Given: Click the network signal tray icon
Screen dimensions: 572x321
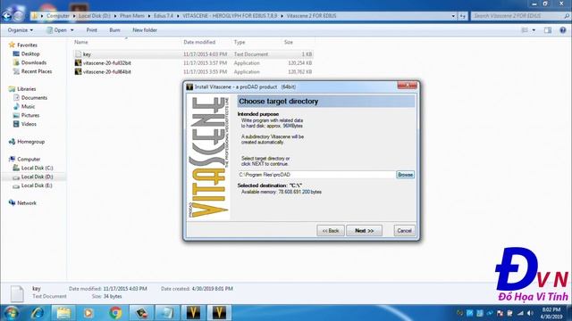Looking at the screenshot, I should tap(520, 313).
